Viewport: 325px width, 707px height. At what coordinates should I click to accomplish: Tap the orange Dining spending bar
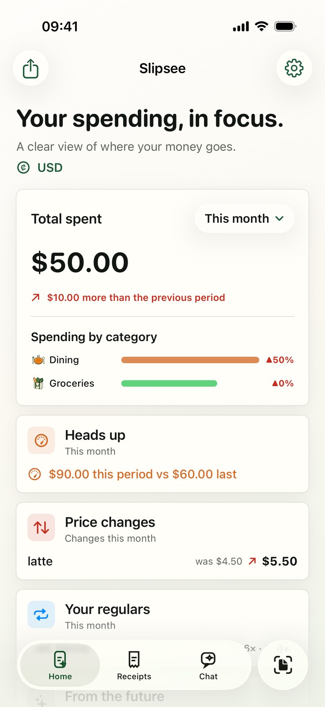click(190, 360)
